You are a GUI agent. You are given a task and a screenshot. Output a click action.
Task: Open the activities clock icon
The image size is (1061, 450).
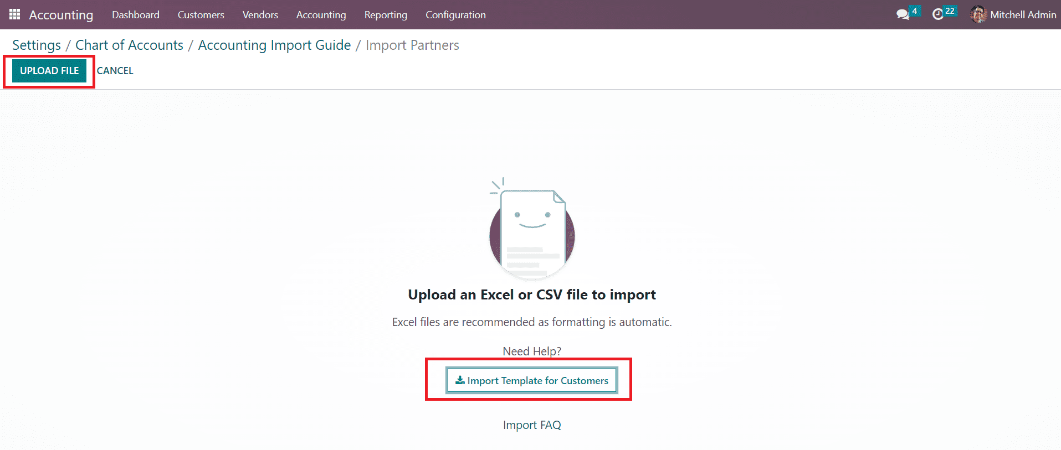pyautogui.click(x=937, y=15)
